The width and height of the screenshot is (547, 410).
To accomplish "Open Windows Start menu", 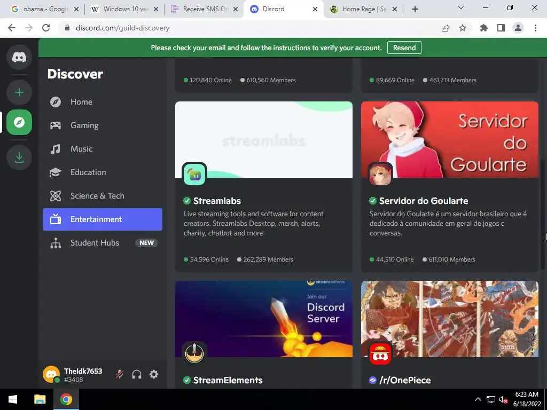I will tap(13, 399).
